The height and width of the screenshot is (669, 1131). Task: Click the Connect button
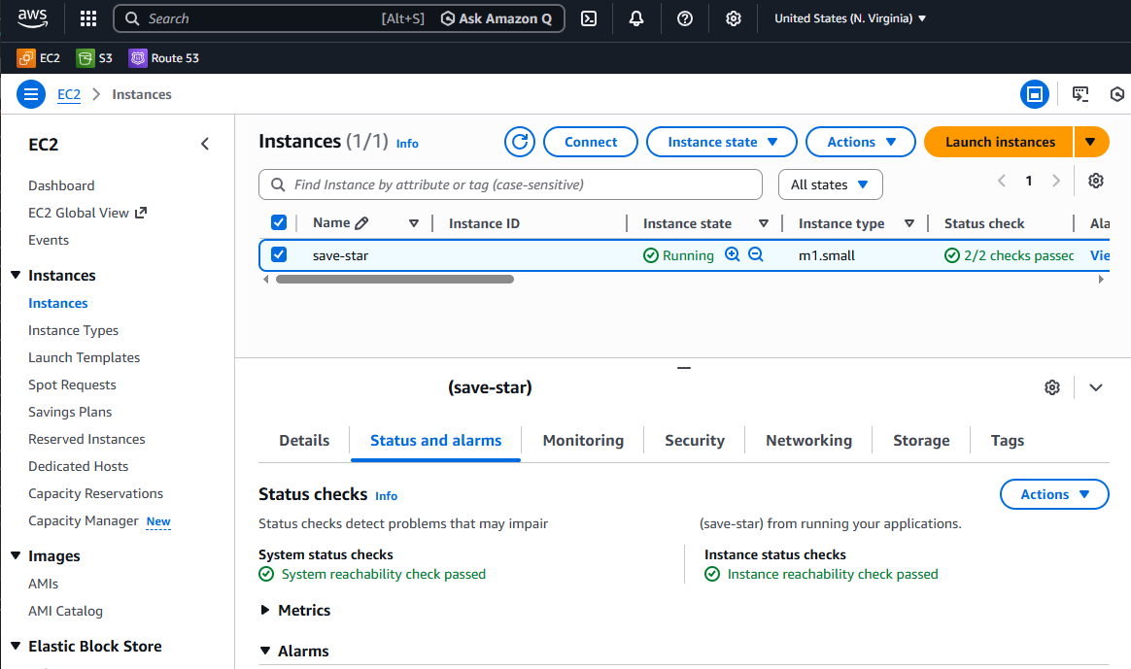[x=591, y=142]
